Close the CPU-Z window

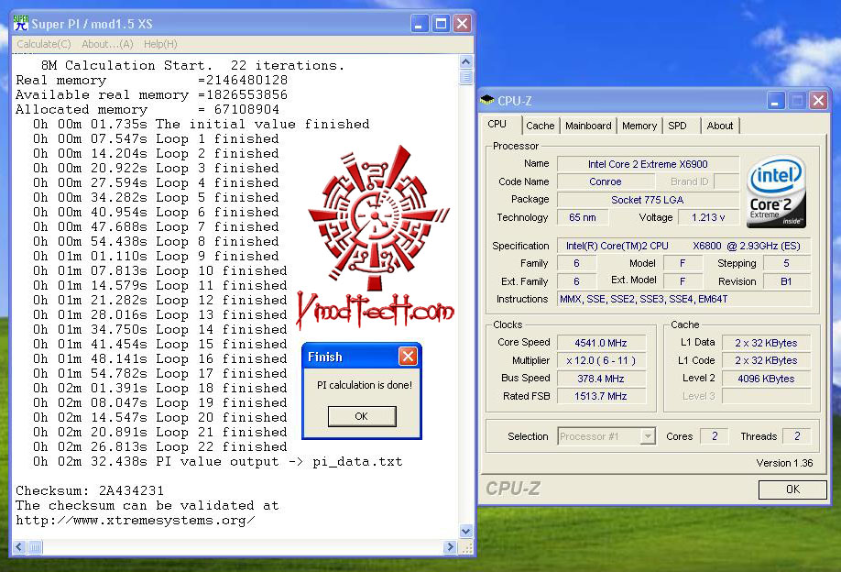[x=818, y=100]
